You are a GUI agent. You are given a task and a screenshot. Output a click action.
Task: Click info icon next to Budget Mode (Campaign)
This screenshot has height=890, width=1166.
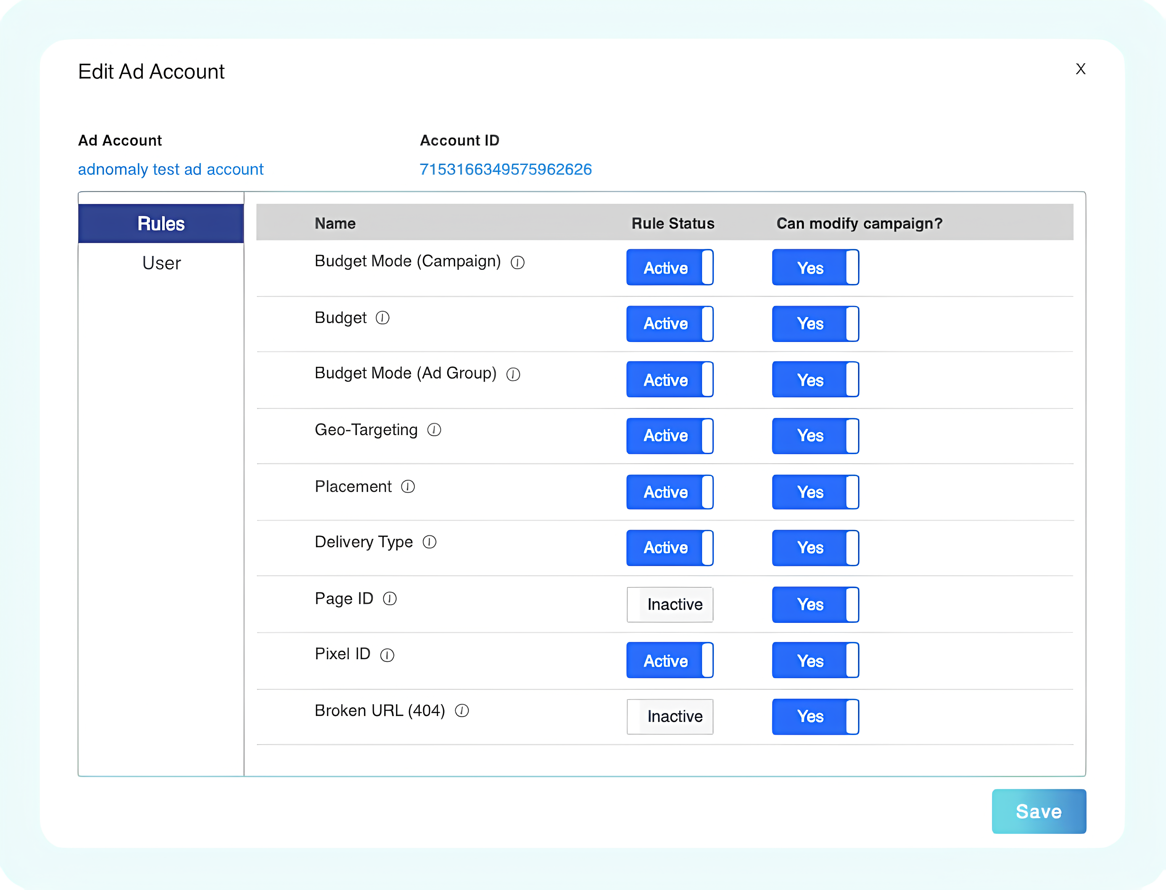[517, 263]
